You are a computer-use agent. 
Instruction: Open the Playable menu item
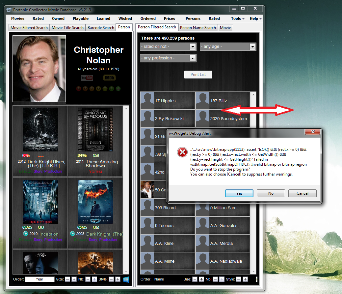pyautogui.click(x=81, y=18)
